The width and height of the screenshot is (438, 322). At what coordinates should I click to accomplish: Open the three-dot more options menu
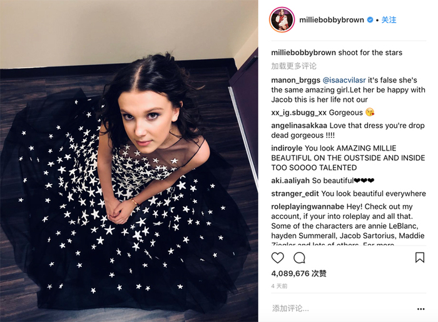[420, 309]
